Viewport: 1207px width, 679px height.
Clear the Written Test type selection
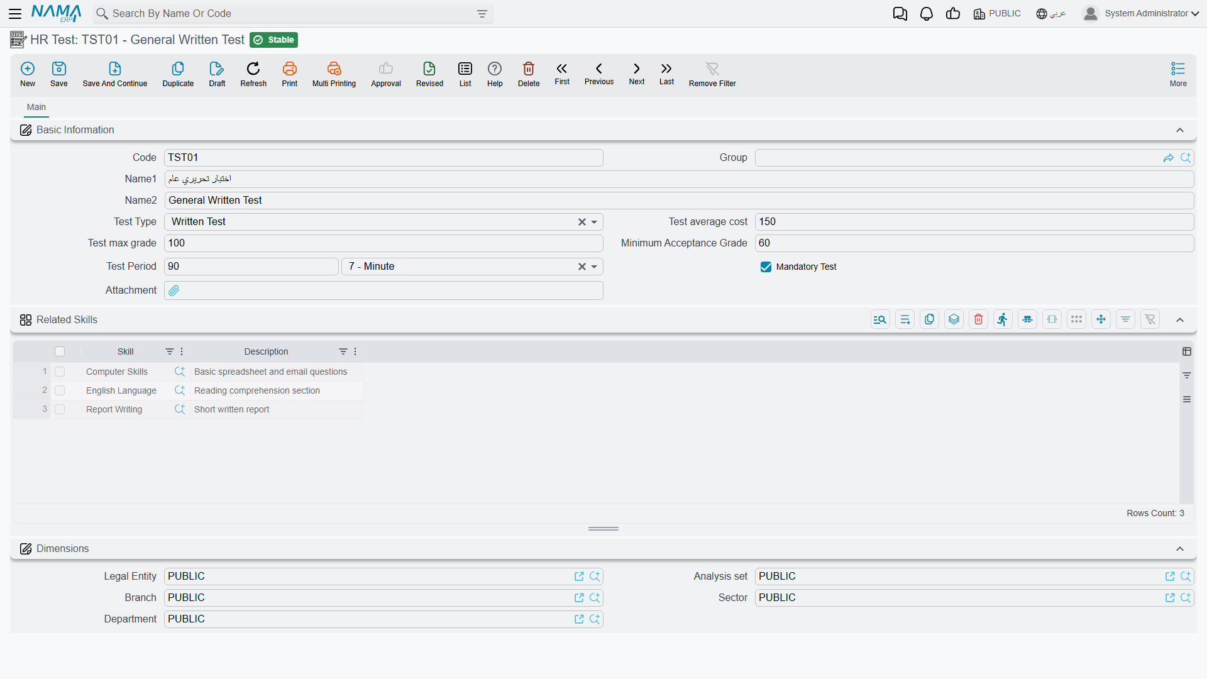[x=582, y=222]
